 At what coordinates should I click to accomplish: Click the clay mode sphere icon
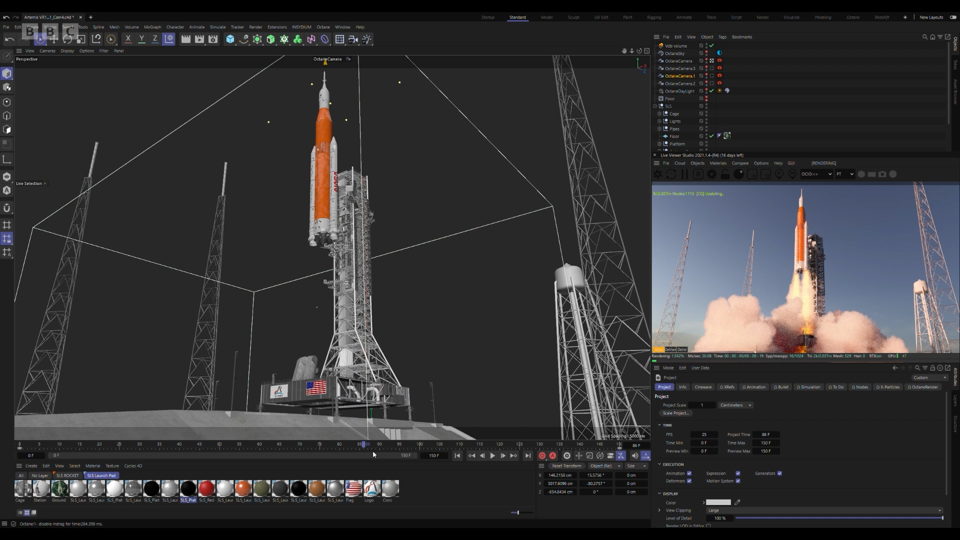[738, 174]
